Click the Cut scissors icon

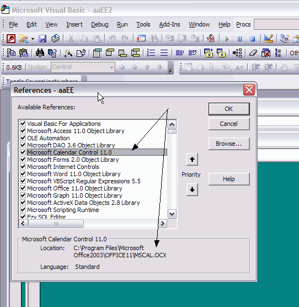(x=71, y=39)
